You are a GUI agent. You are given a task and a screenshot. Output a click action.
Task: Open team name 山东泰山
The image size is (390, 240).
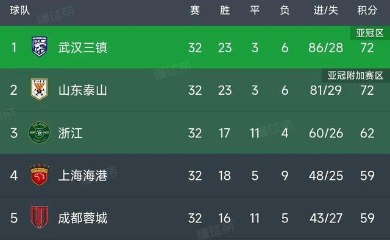click(83, 90)
